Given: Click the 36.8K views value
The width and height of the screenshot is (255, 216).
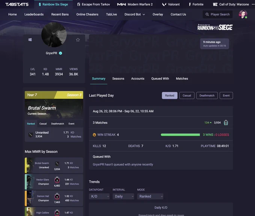Looking at the screenshot, I should pyautogui.click(x=73, y=74).
